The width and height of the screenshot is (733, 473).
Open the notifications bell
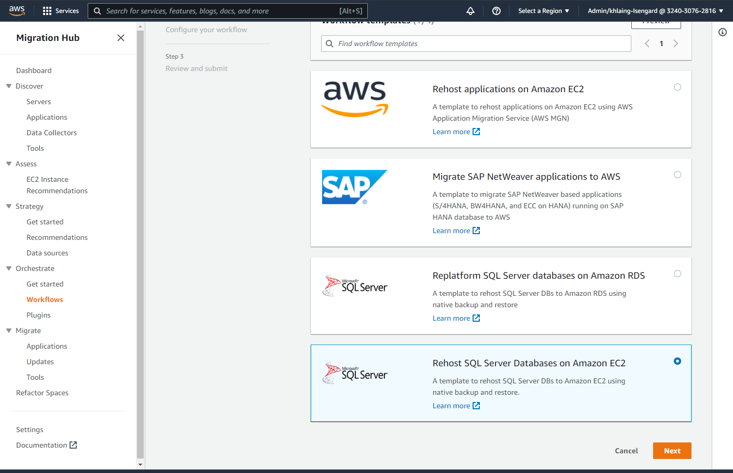click(x=471, y=11)
